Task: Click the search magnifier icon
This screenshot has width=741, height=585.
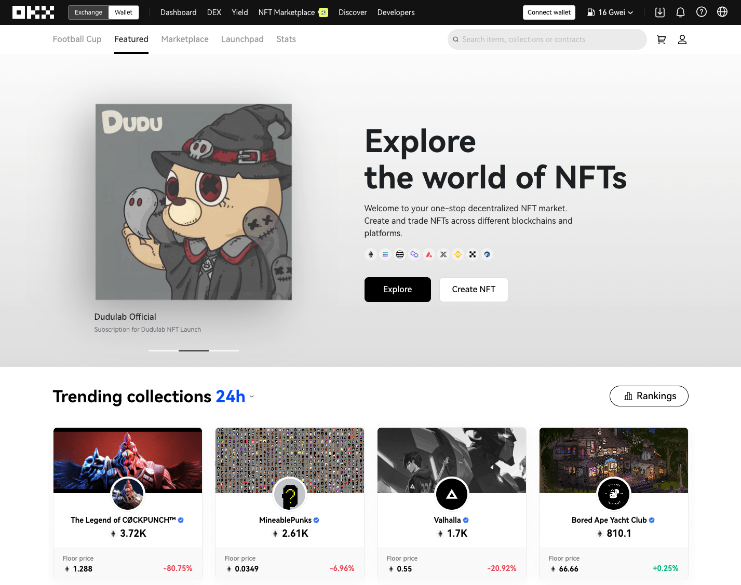Action: click(x=456, y=39)
